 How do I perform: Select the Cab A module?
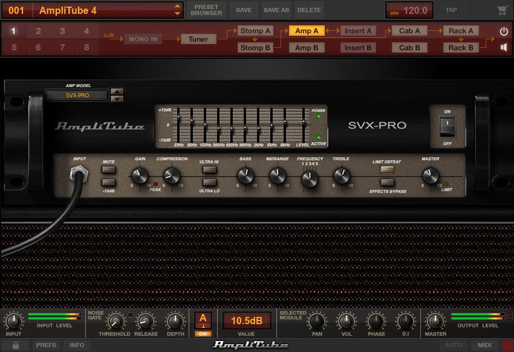pyautogui.click(x=409, y=31)
